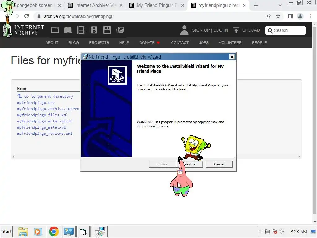
Task: Open myfriendpingu_meta.sqlite link
Action: (45, 121)
